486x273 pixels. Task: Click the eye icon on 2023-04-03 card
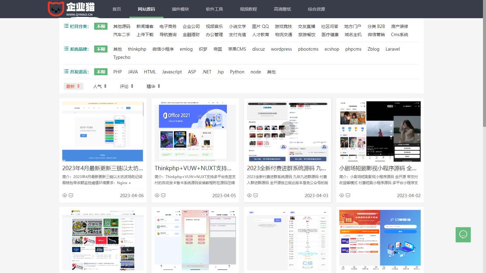[249, 196]
